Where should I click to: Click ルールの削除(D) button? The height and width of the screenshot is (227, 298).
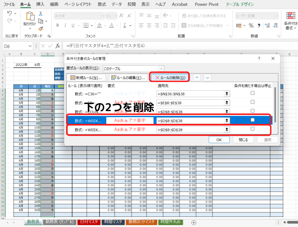pos(170,78)
